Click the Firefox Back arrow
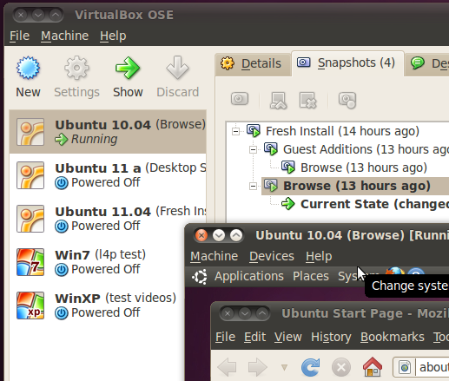This screenshot has width=449, height=381. pos(228,367)
